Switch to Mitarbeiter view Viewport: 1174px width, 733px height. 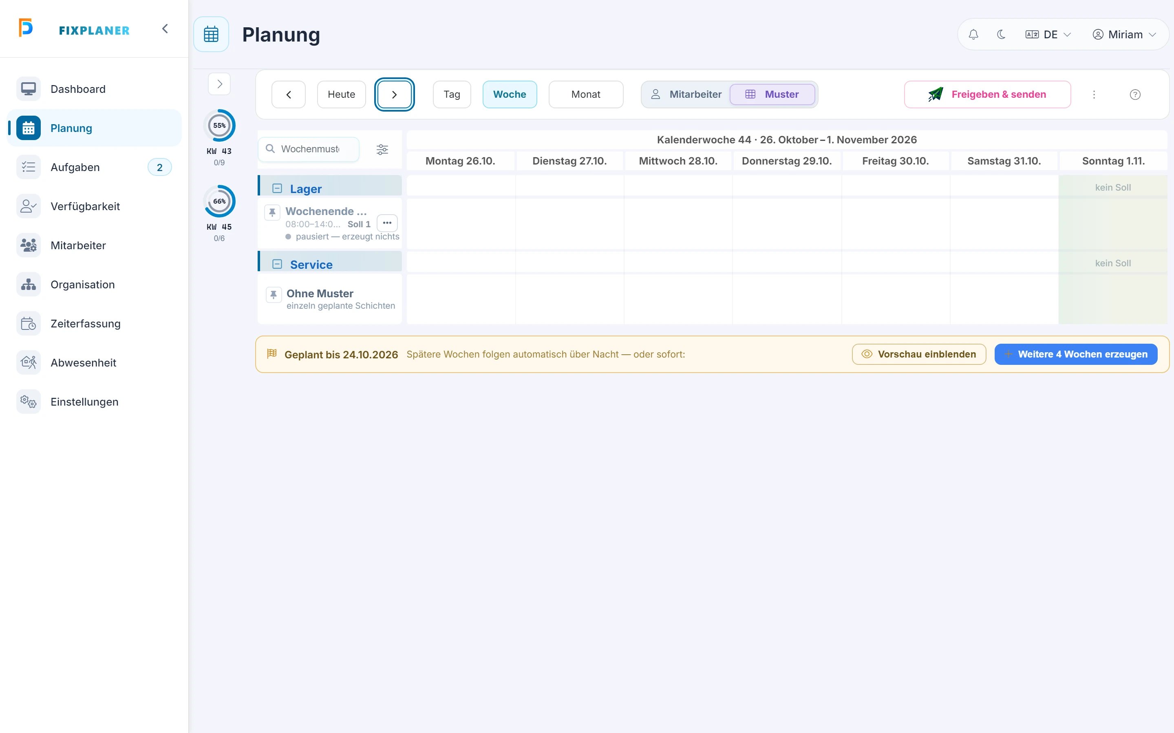coord(686,94)
